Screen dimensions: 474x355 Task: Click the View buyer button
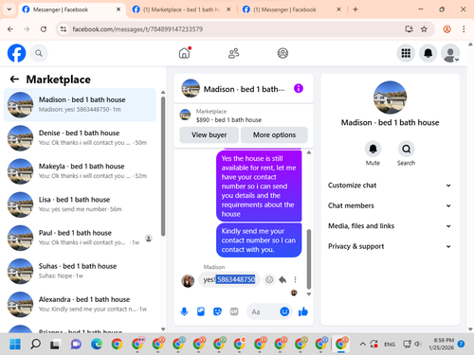[209, 134]
